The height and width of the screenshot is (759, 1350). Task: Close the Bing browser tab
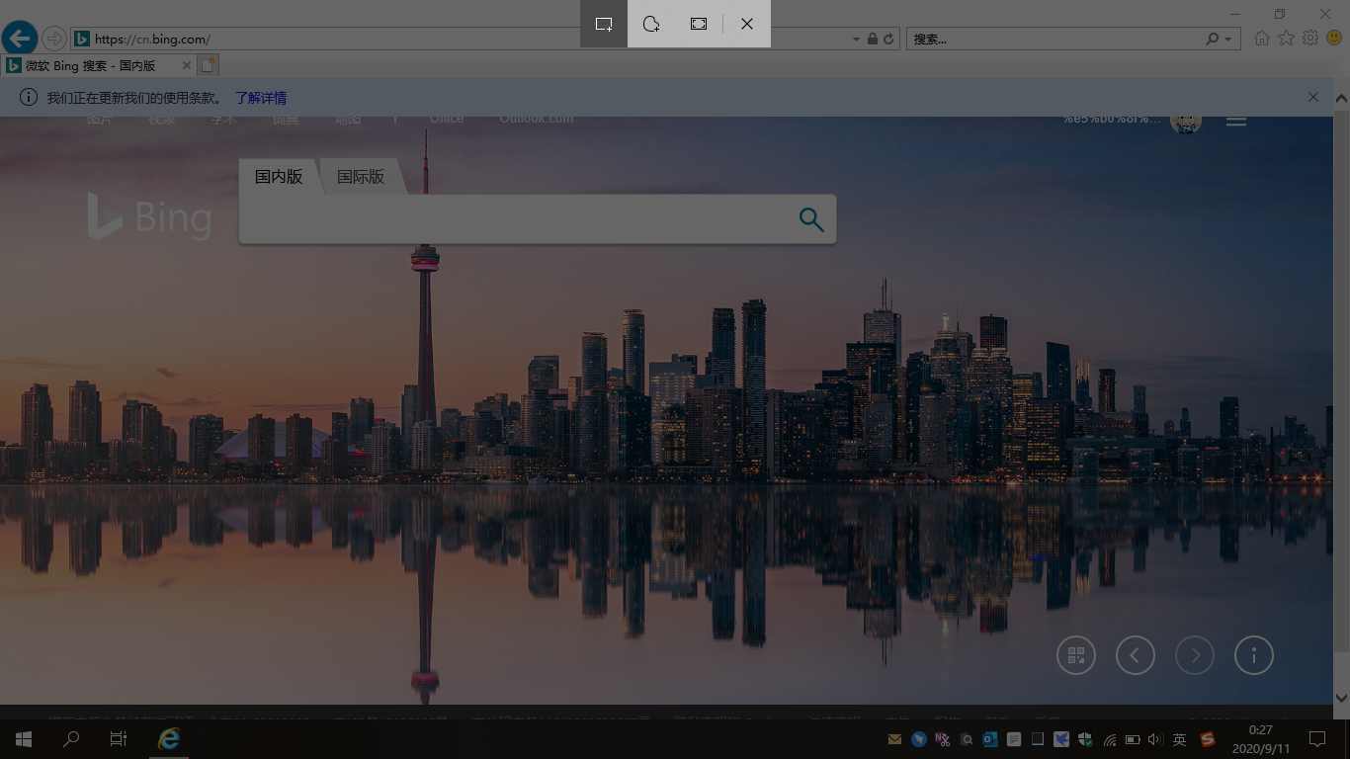click(x=186, y=65)
